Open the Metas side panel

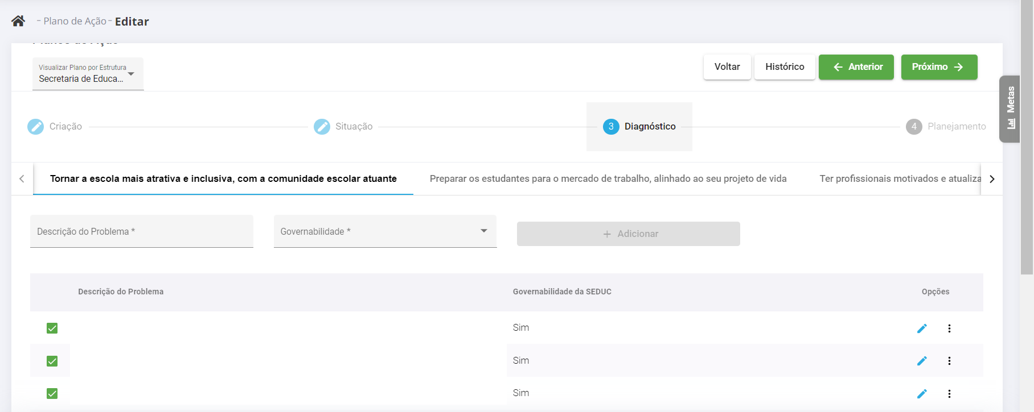click(x=1010, y=109)
